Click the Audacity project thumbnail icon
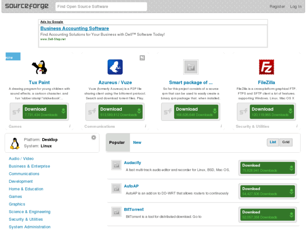 tap(116, 165)
